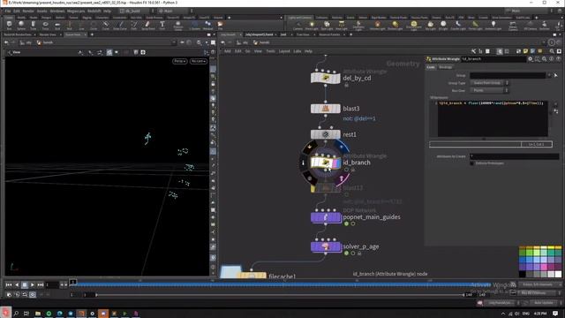The image size is (565, 318).
Task: Click the Play forward button
Action: tap(33, 284)
